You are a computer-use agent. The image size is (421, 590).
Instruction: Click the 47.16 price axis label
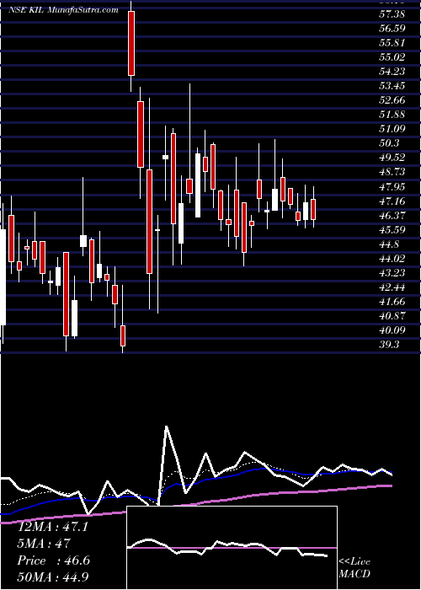[x=392, y=201]
